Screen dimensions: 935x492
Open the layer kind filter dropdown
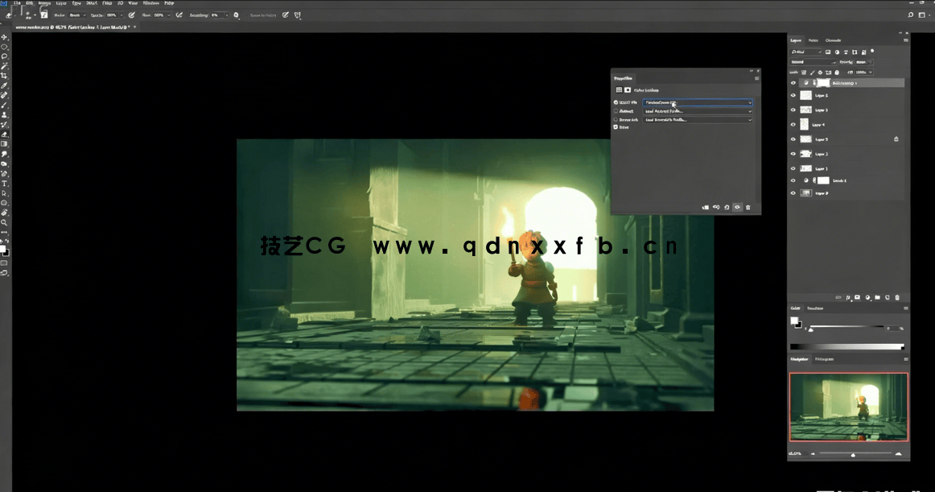806,52
